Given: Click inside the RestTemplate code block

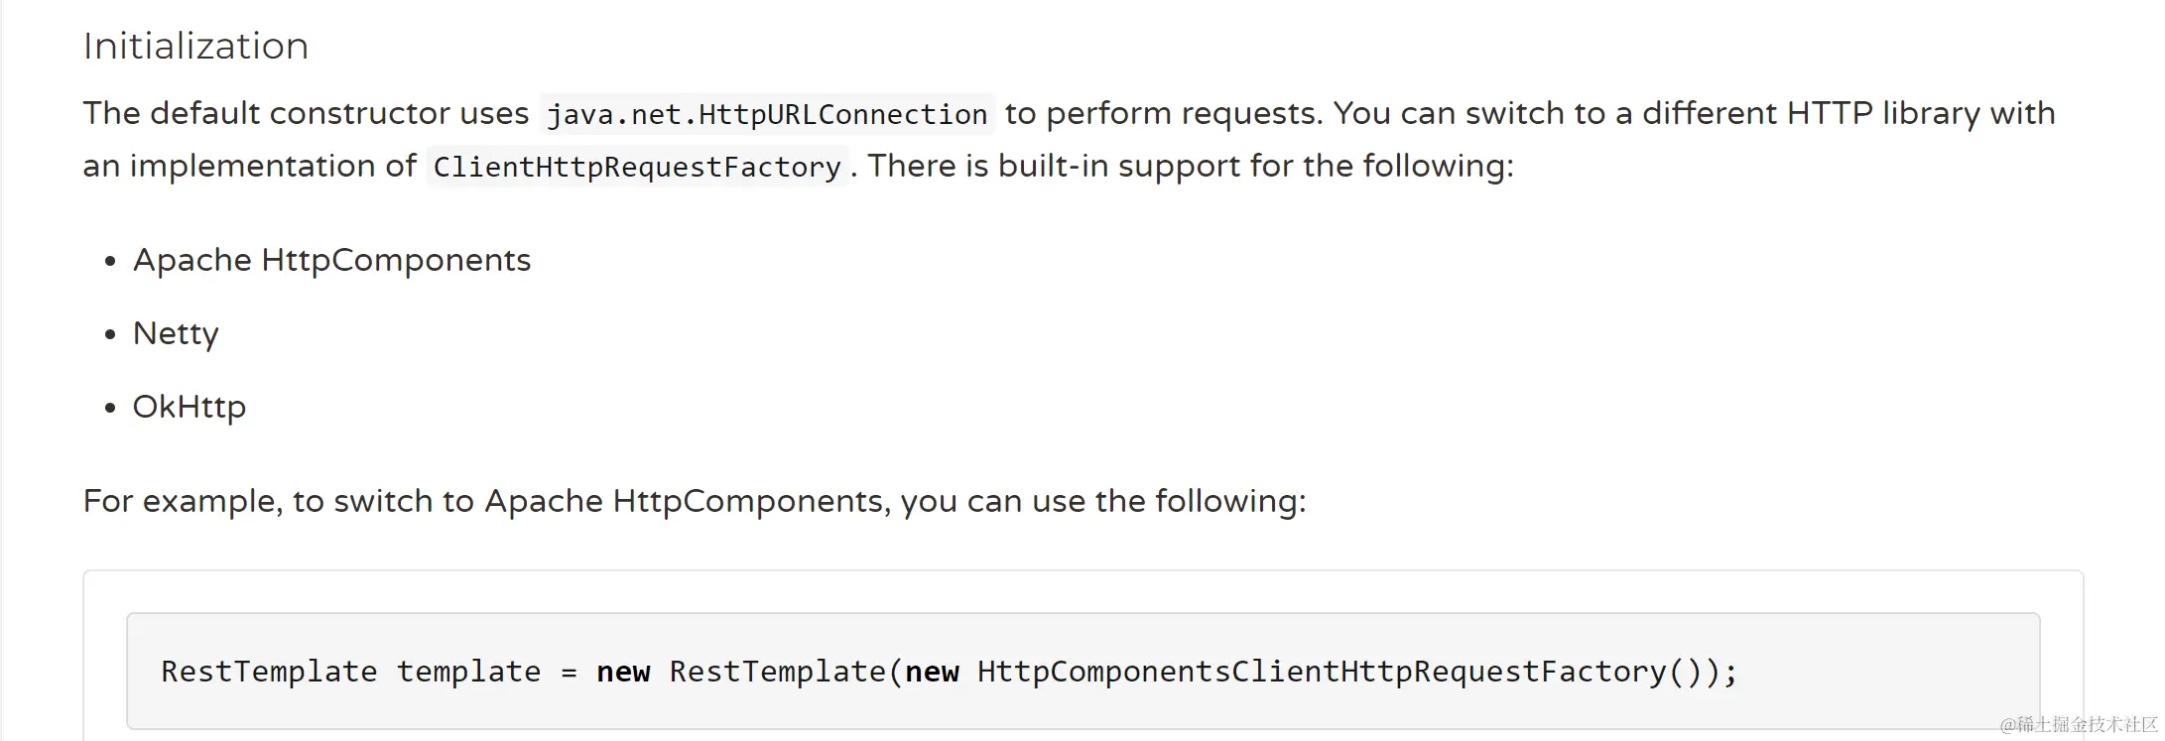Looking at the screenshot, I should pyautogui.click(x=1082, y=672).
